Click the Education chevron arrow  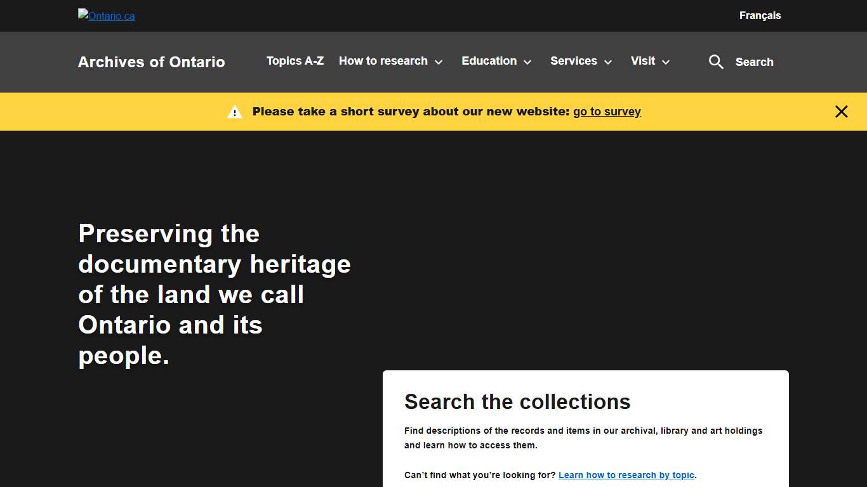tap(527, 62)
